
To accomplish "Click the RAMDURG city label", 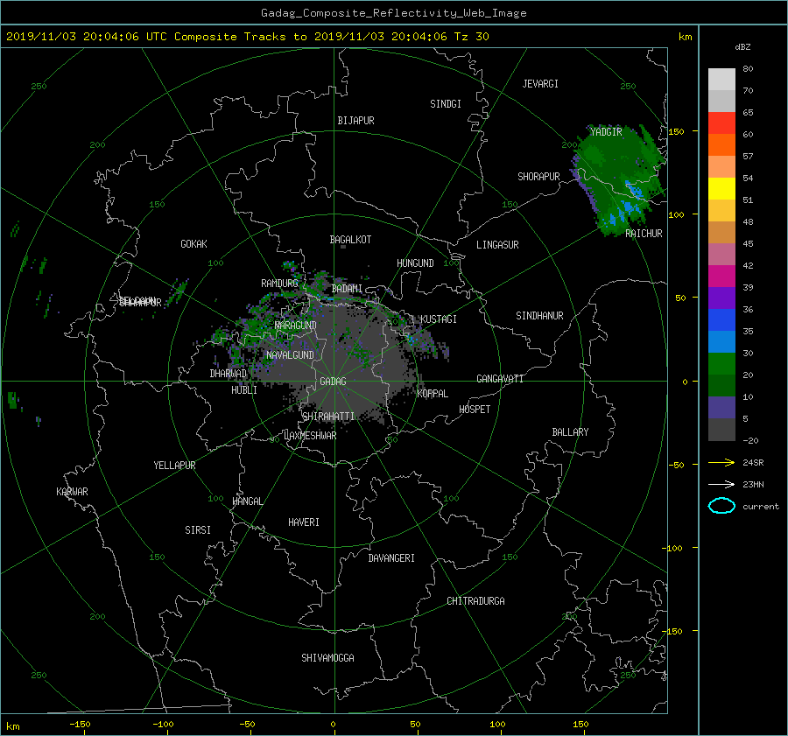I will click(x=279, y=284).
